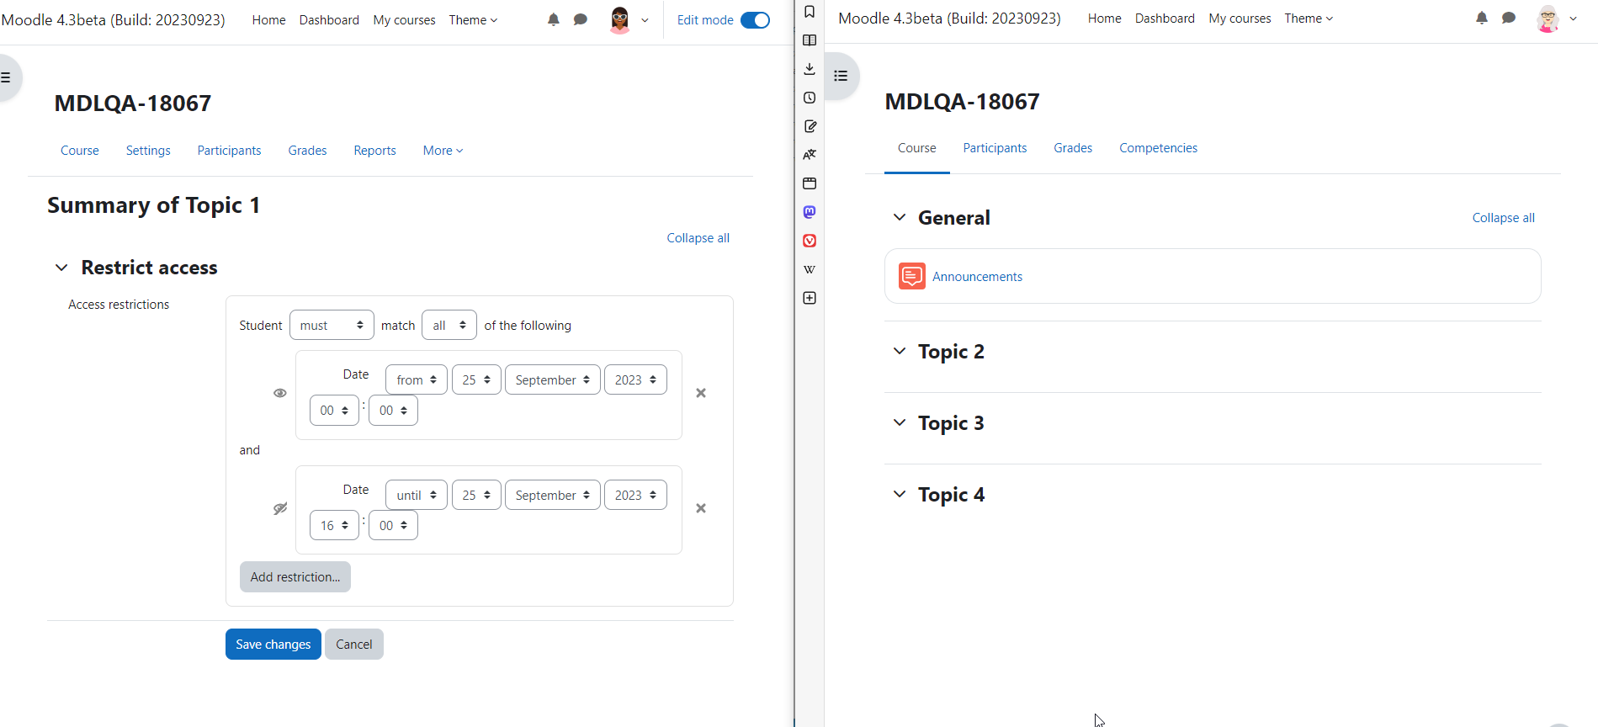Toggle crossed-eye visibility of the 'until' date restriction
Image resolution: width=1598 pixels, height=727 pixels.
pos(280,508)
